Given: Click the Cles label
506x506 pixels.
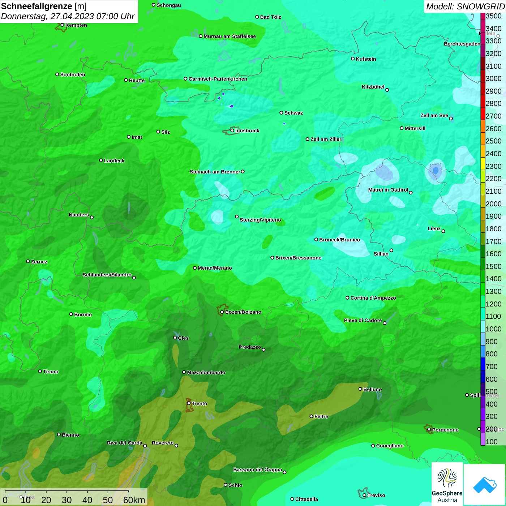Looking at the screenshot, I should 183,338.
